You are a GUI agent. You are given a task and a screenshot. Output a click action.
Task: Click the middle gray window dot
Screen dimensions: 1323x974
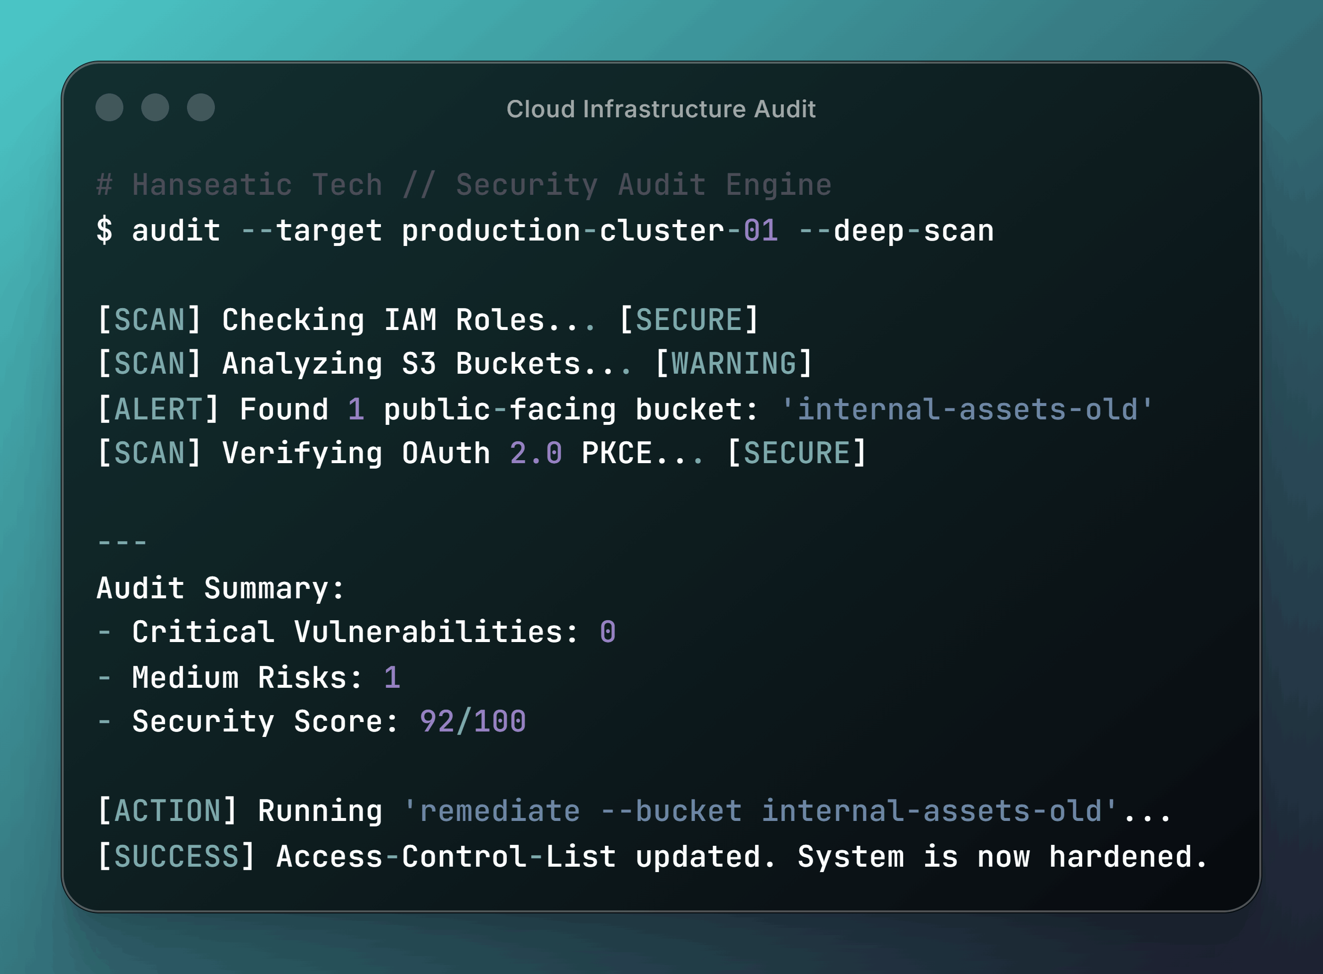[155, 107]
